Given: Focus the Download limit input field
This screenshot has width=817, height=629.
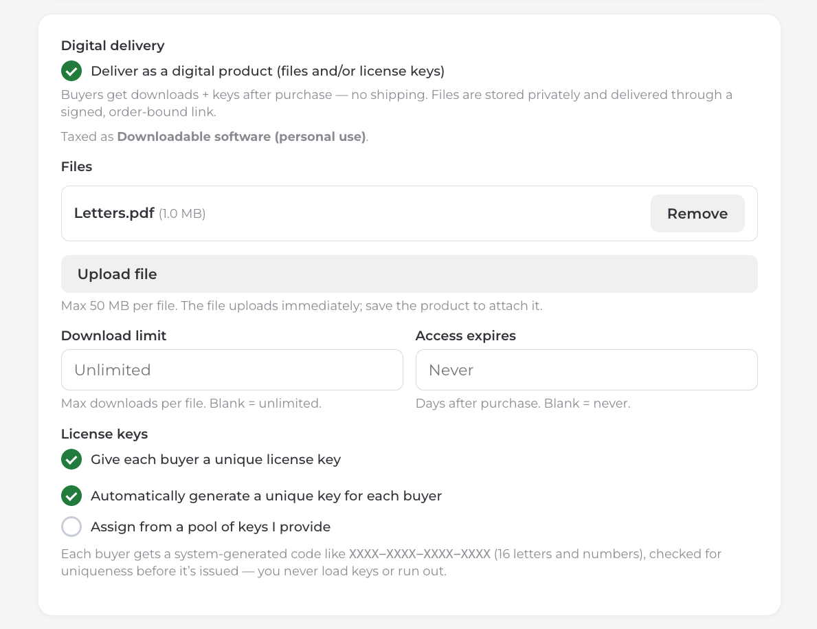Looking at the screenshot, I should point(232,370).
